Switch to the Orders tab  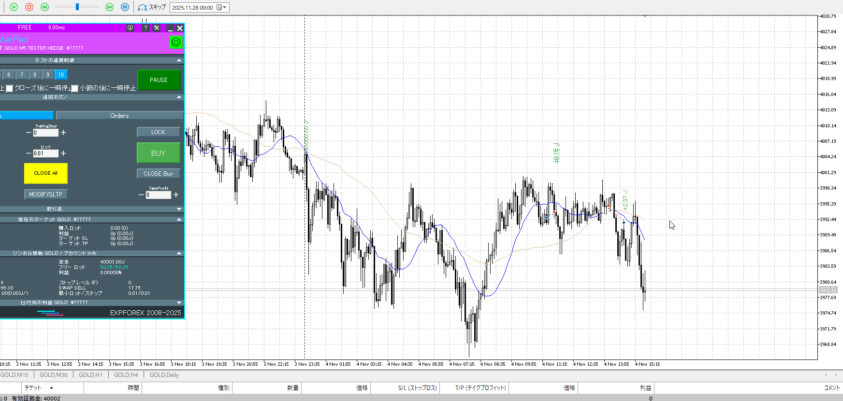[119, 116]
